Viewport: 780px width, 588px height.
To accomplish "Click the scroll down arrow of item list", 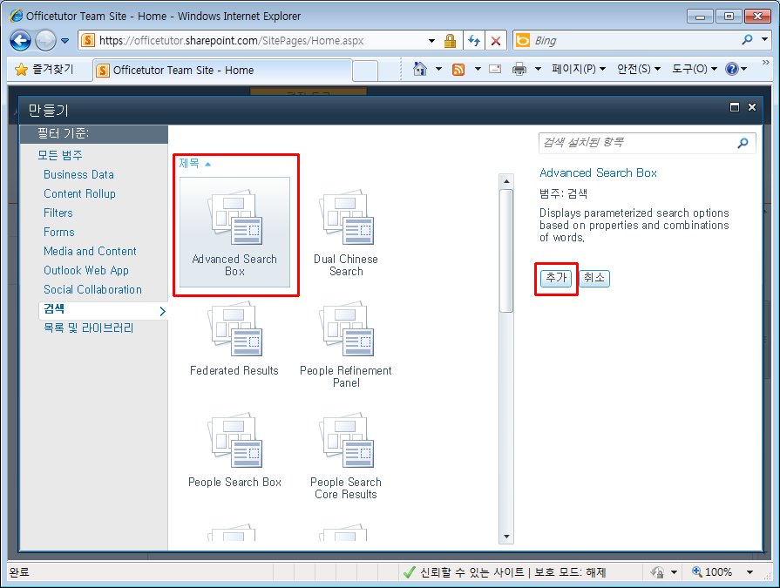I will pos(505,537).
